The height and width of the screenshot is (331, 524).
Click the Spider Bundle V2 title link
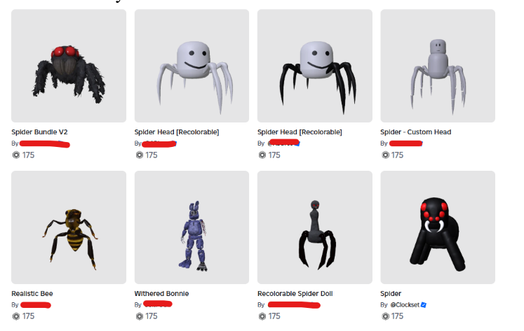coord(39,132)
